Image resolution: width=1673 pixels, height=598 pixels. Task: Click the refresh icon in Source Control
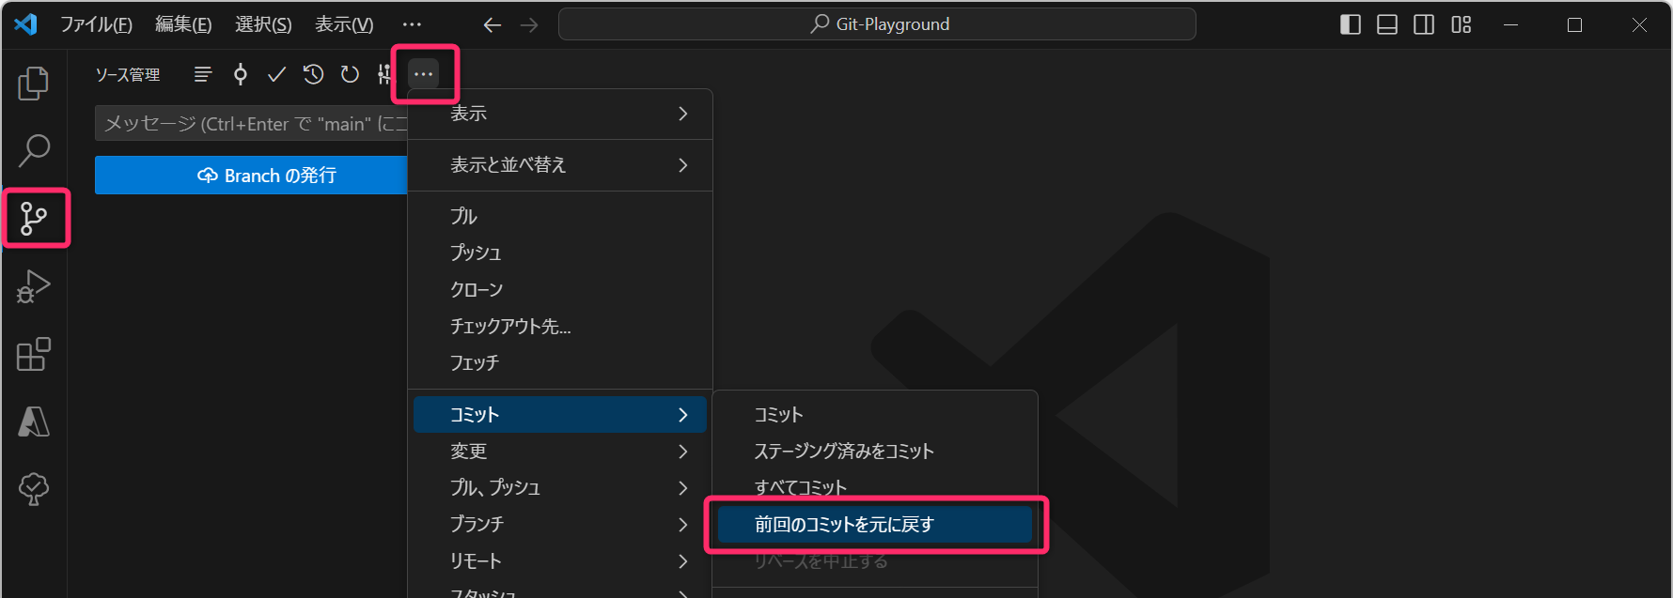pos(350,74)
